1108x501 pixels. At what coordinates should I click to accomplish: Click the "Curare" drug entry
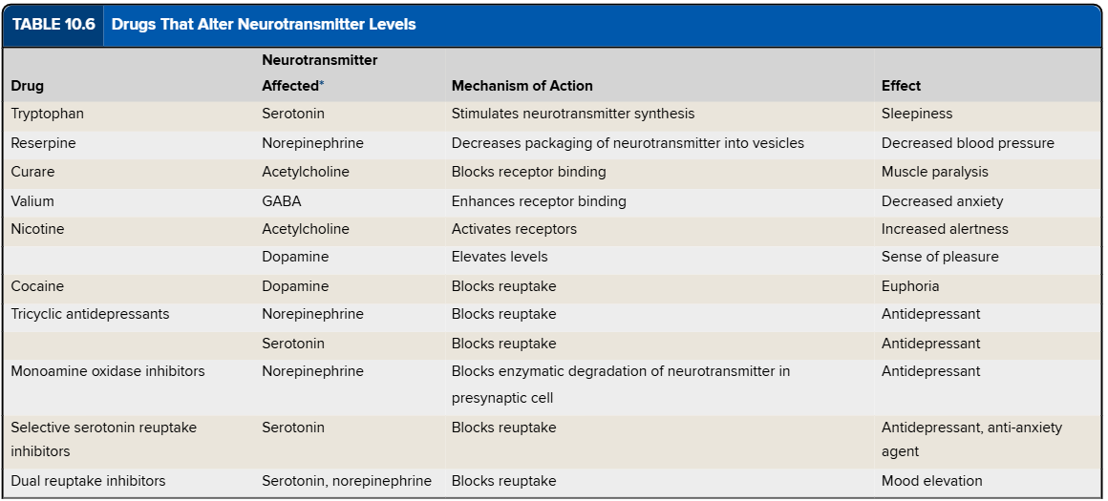point(32,172)
